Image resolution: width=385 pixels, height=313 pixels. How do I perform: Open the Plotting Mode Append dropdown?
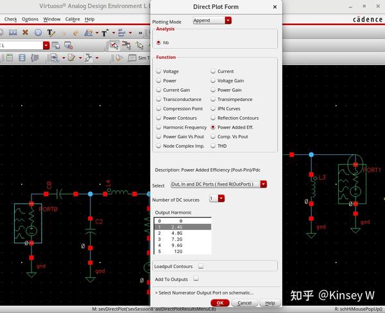tap(212, 20)
